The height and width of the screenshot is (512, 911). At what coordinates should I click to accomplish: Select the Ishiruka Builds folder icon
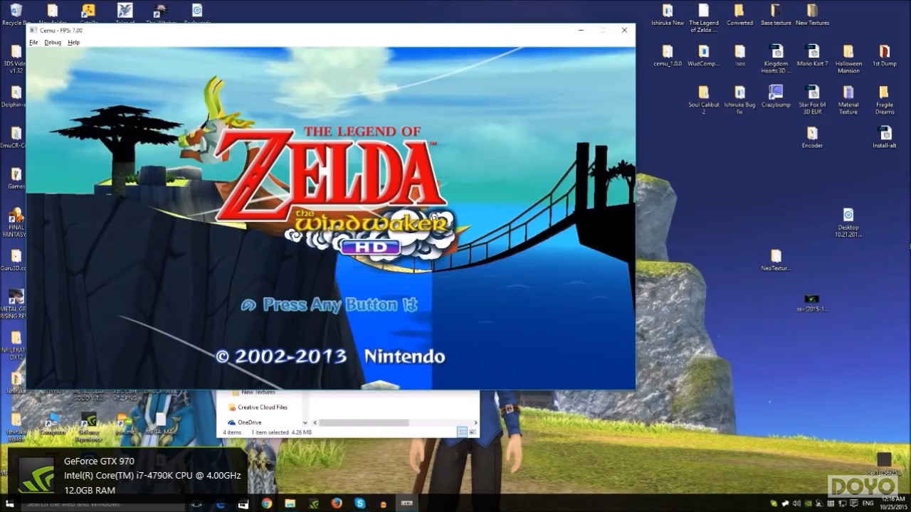pyautogui.click(x=16, y=426)
